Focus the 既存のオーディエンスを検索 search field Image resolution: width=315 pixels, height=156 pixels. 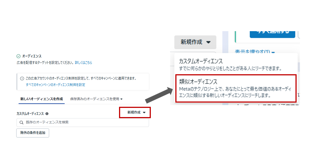tap(84, 122)
